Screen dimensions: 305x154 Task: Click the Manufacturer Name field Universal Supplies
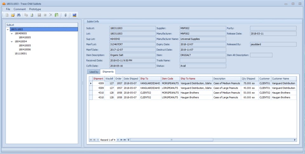coord(203,39)
